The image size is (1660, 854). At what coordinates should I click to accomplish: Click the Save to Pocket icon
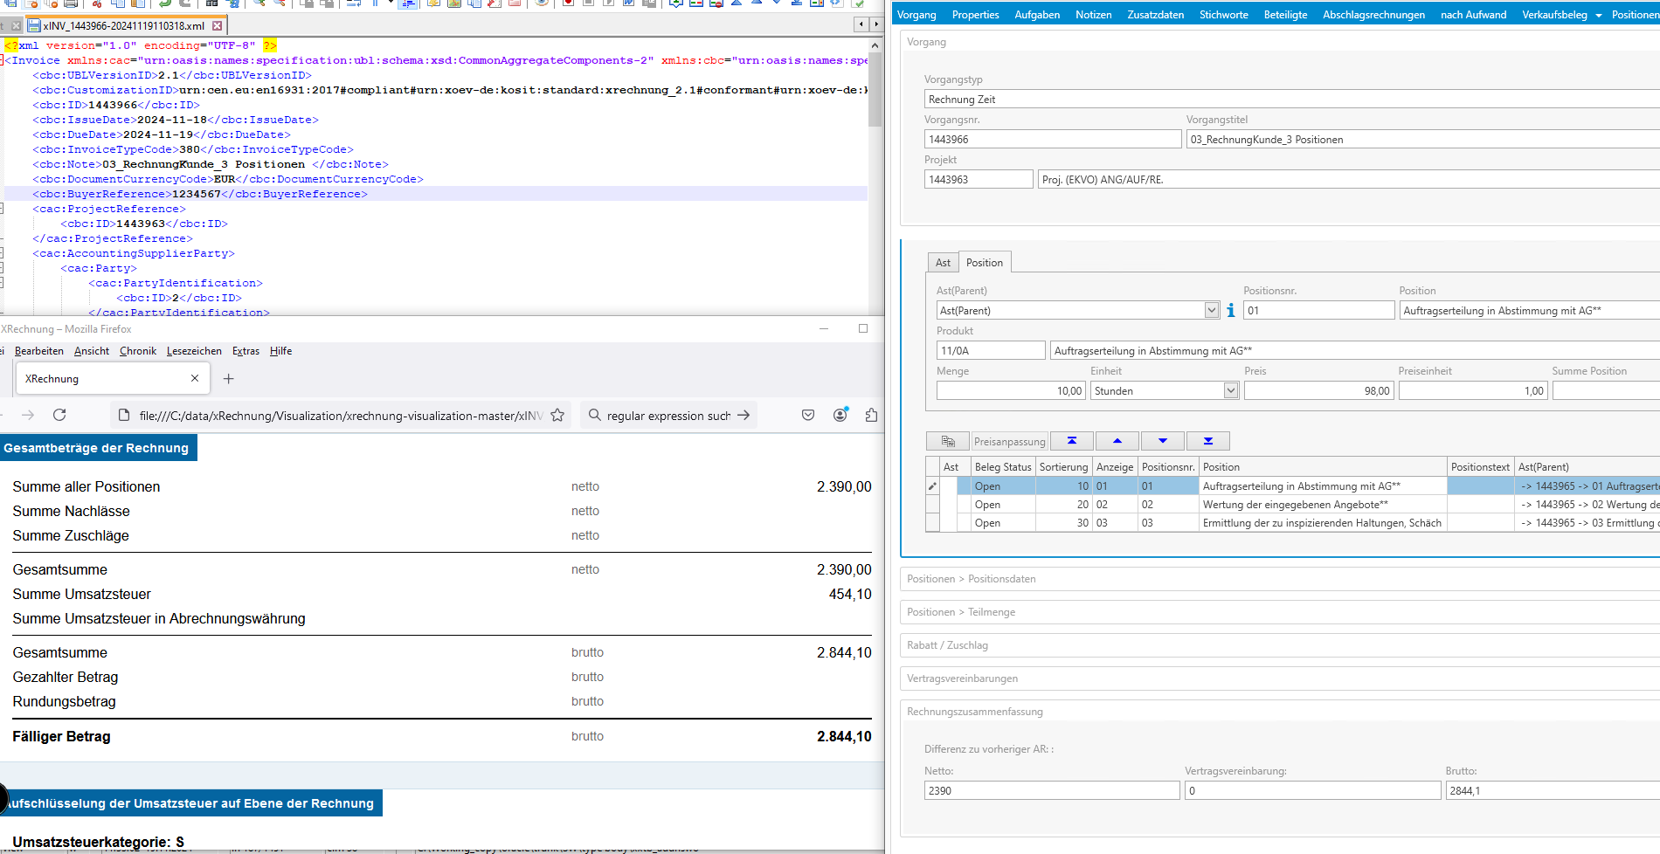[x=808, y=415]
